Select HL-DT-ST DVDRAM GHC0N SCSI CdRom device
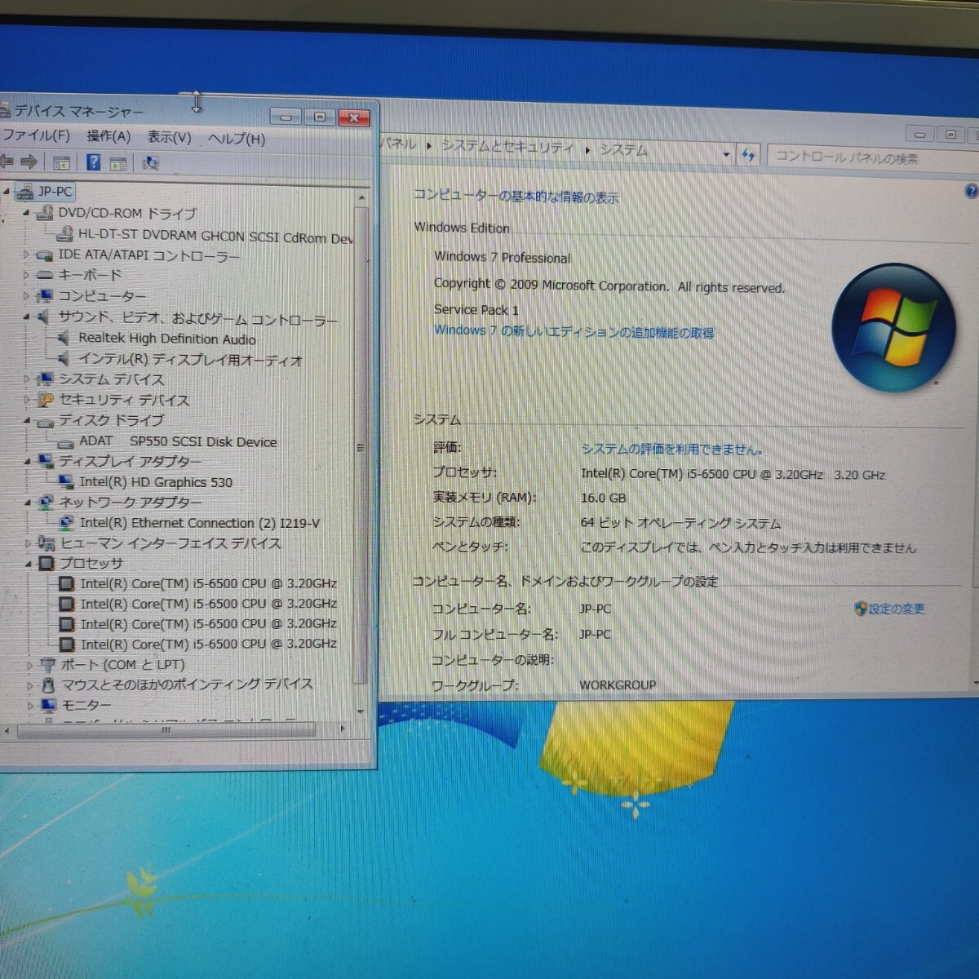 click(x=215, y=236)
